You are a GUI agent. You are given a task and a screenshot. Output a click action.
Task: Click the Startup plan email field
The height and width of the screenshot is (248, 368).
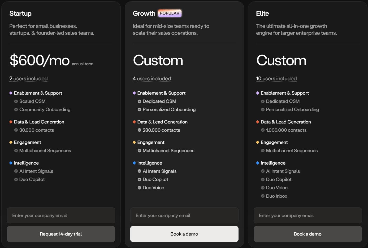61,215
